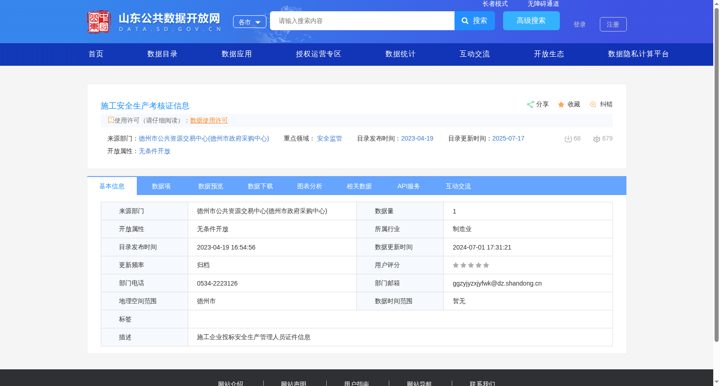Switch to 长者模式 elder mode
720x386 pixels.
pyautogui.click(x=495, y=4)
